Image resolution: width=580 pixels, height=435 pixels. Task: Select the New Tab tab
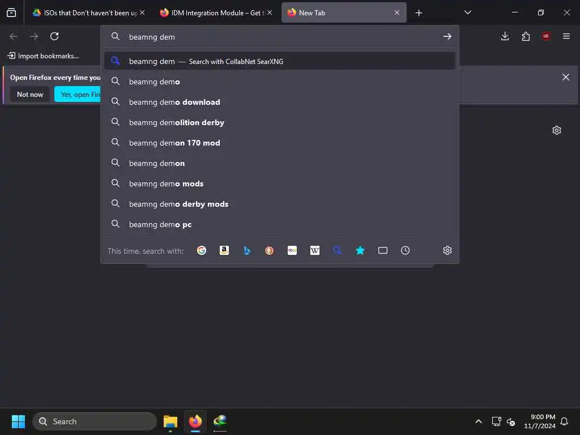point(344,12)
